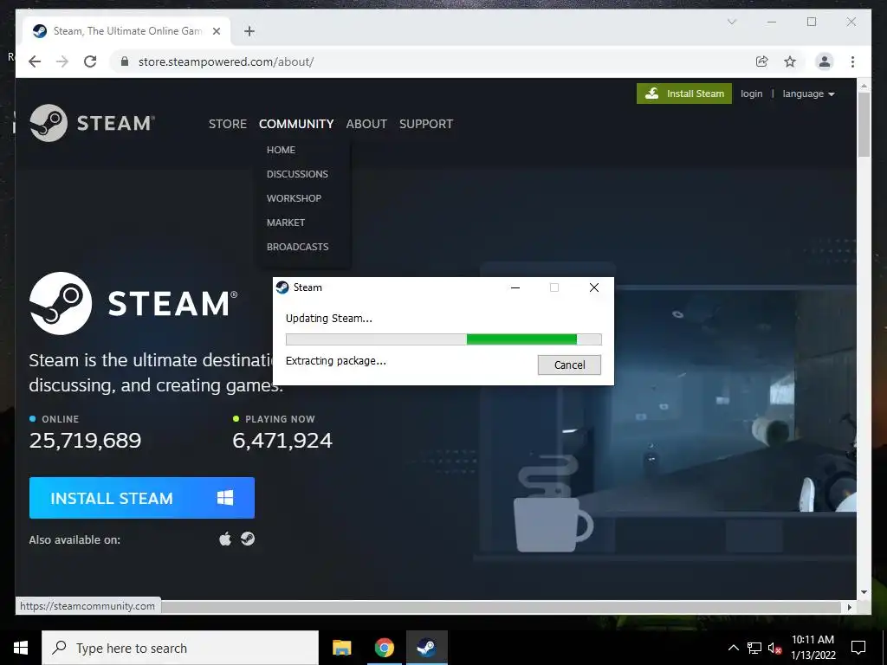887x665 pixels.
Task: Click the PLAYING NOW label
Action: tap(280, 419)
